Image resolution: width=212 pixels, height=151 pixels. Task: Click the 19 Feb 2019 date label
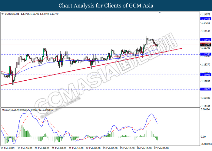tap(8, 148)
